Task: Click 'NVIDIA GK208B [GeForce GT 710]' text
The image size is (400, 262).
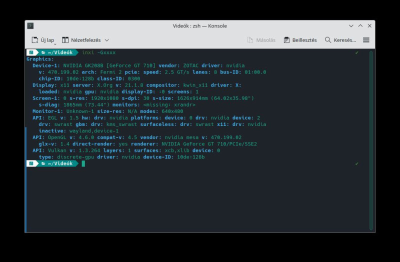Action: coord(109,65)
